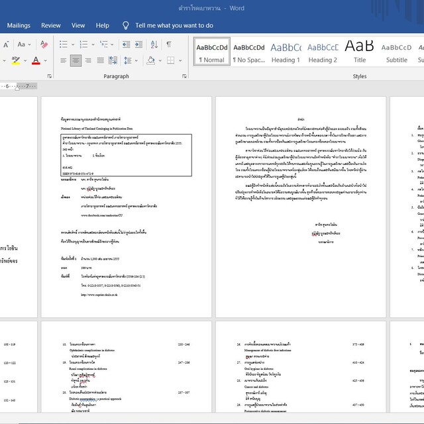Clear all formatting with the eraser icon
Viewport: 424px width, 424px height.
click(44, 44)
